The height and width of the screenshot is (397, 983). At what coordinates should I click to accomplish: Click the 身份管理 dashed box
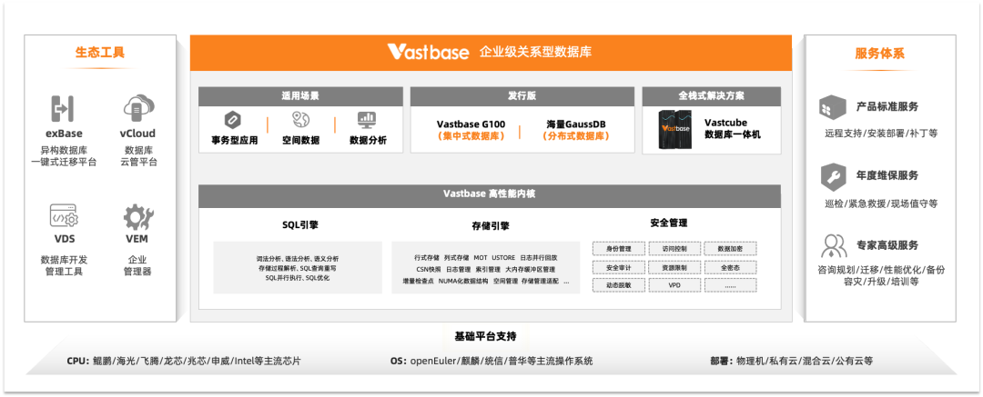(x=618, y=249)
